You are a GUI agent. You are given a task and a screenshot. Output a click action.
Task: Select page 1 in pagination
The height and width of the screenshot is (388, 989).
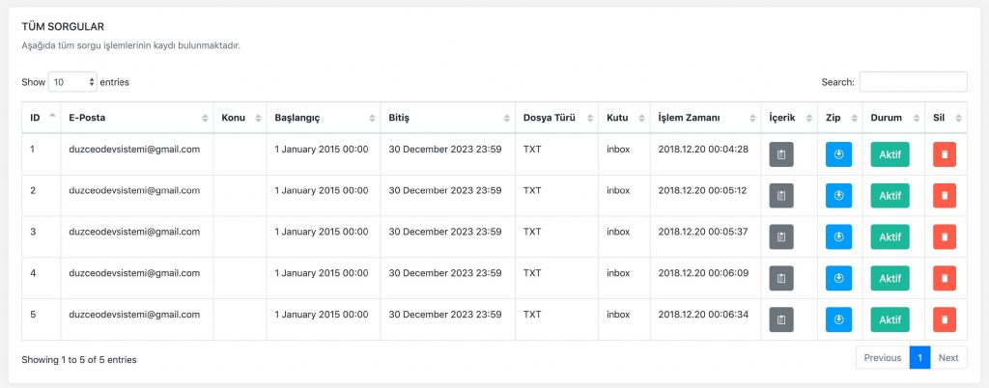coord(919,358)
